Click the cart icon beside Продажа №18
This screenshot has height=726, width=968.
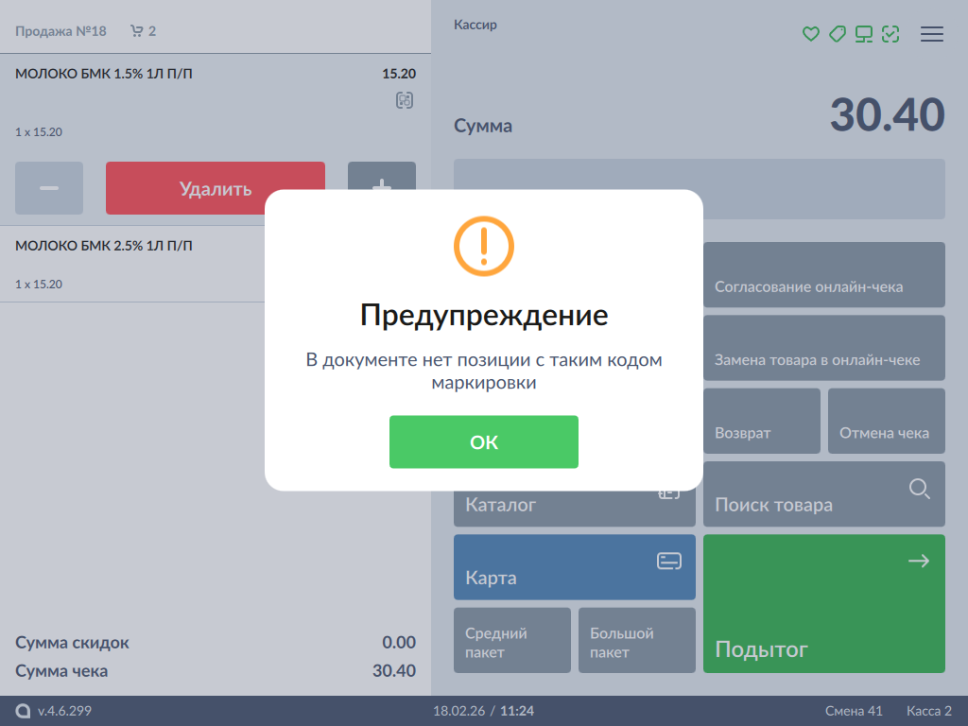[136, 31]
